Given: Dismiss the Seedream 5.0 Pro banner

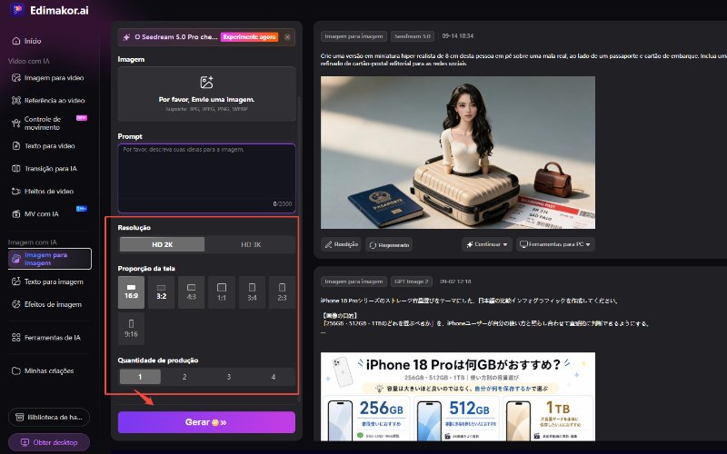Looking at the screenshot, I should tap(287, 37).
